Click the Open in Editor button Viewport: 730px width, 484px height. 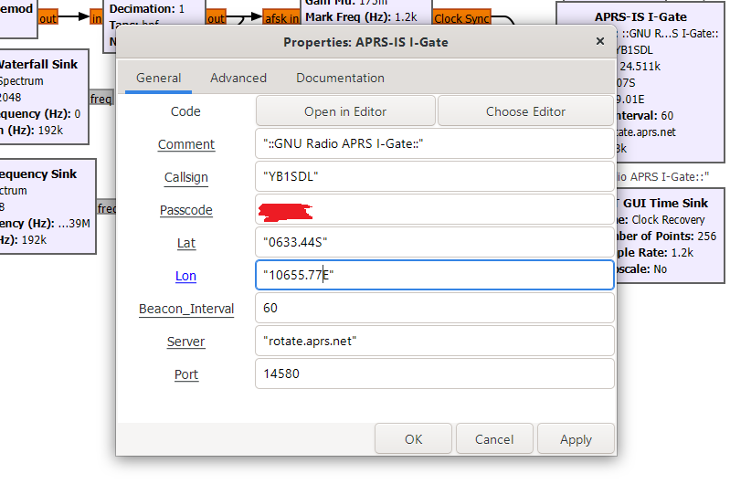tap(345, 111)
